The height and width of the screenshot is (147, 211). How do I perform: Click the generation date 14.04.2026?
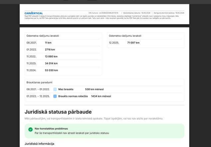coord(146,13)
